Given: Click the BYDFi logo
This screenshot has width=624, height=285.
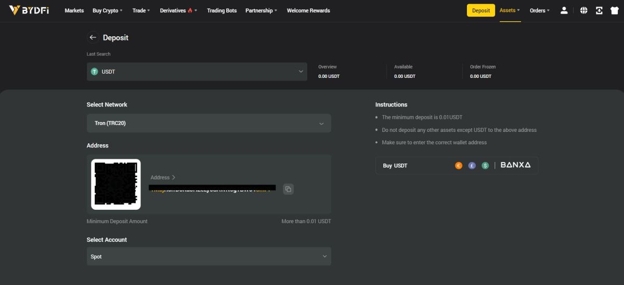Looking at the screenshot, I should (29, 10).
